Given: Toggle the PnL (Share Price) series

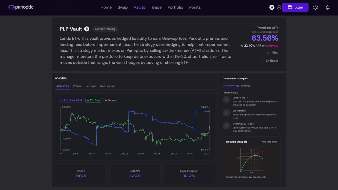Looking at the screenshot, I should point(72,100).
